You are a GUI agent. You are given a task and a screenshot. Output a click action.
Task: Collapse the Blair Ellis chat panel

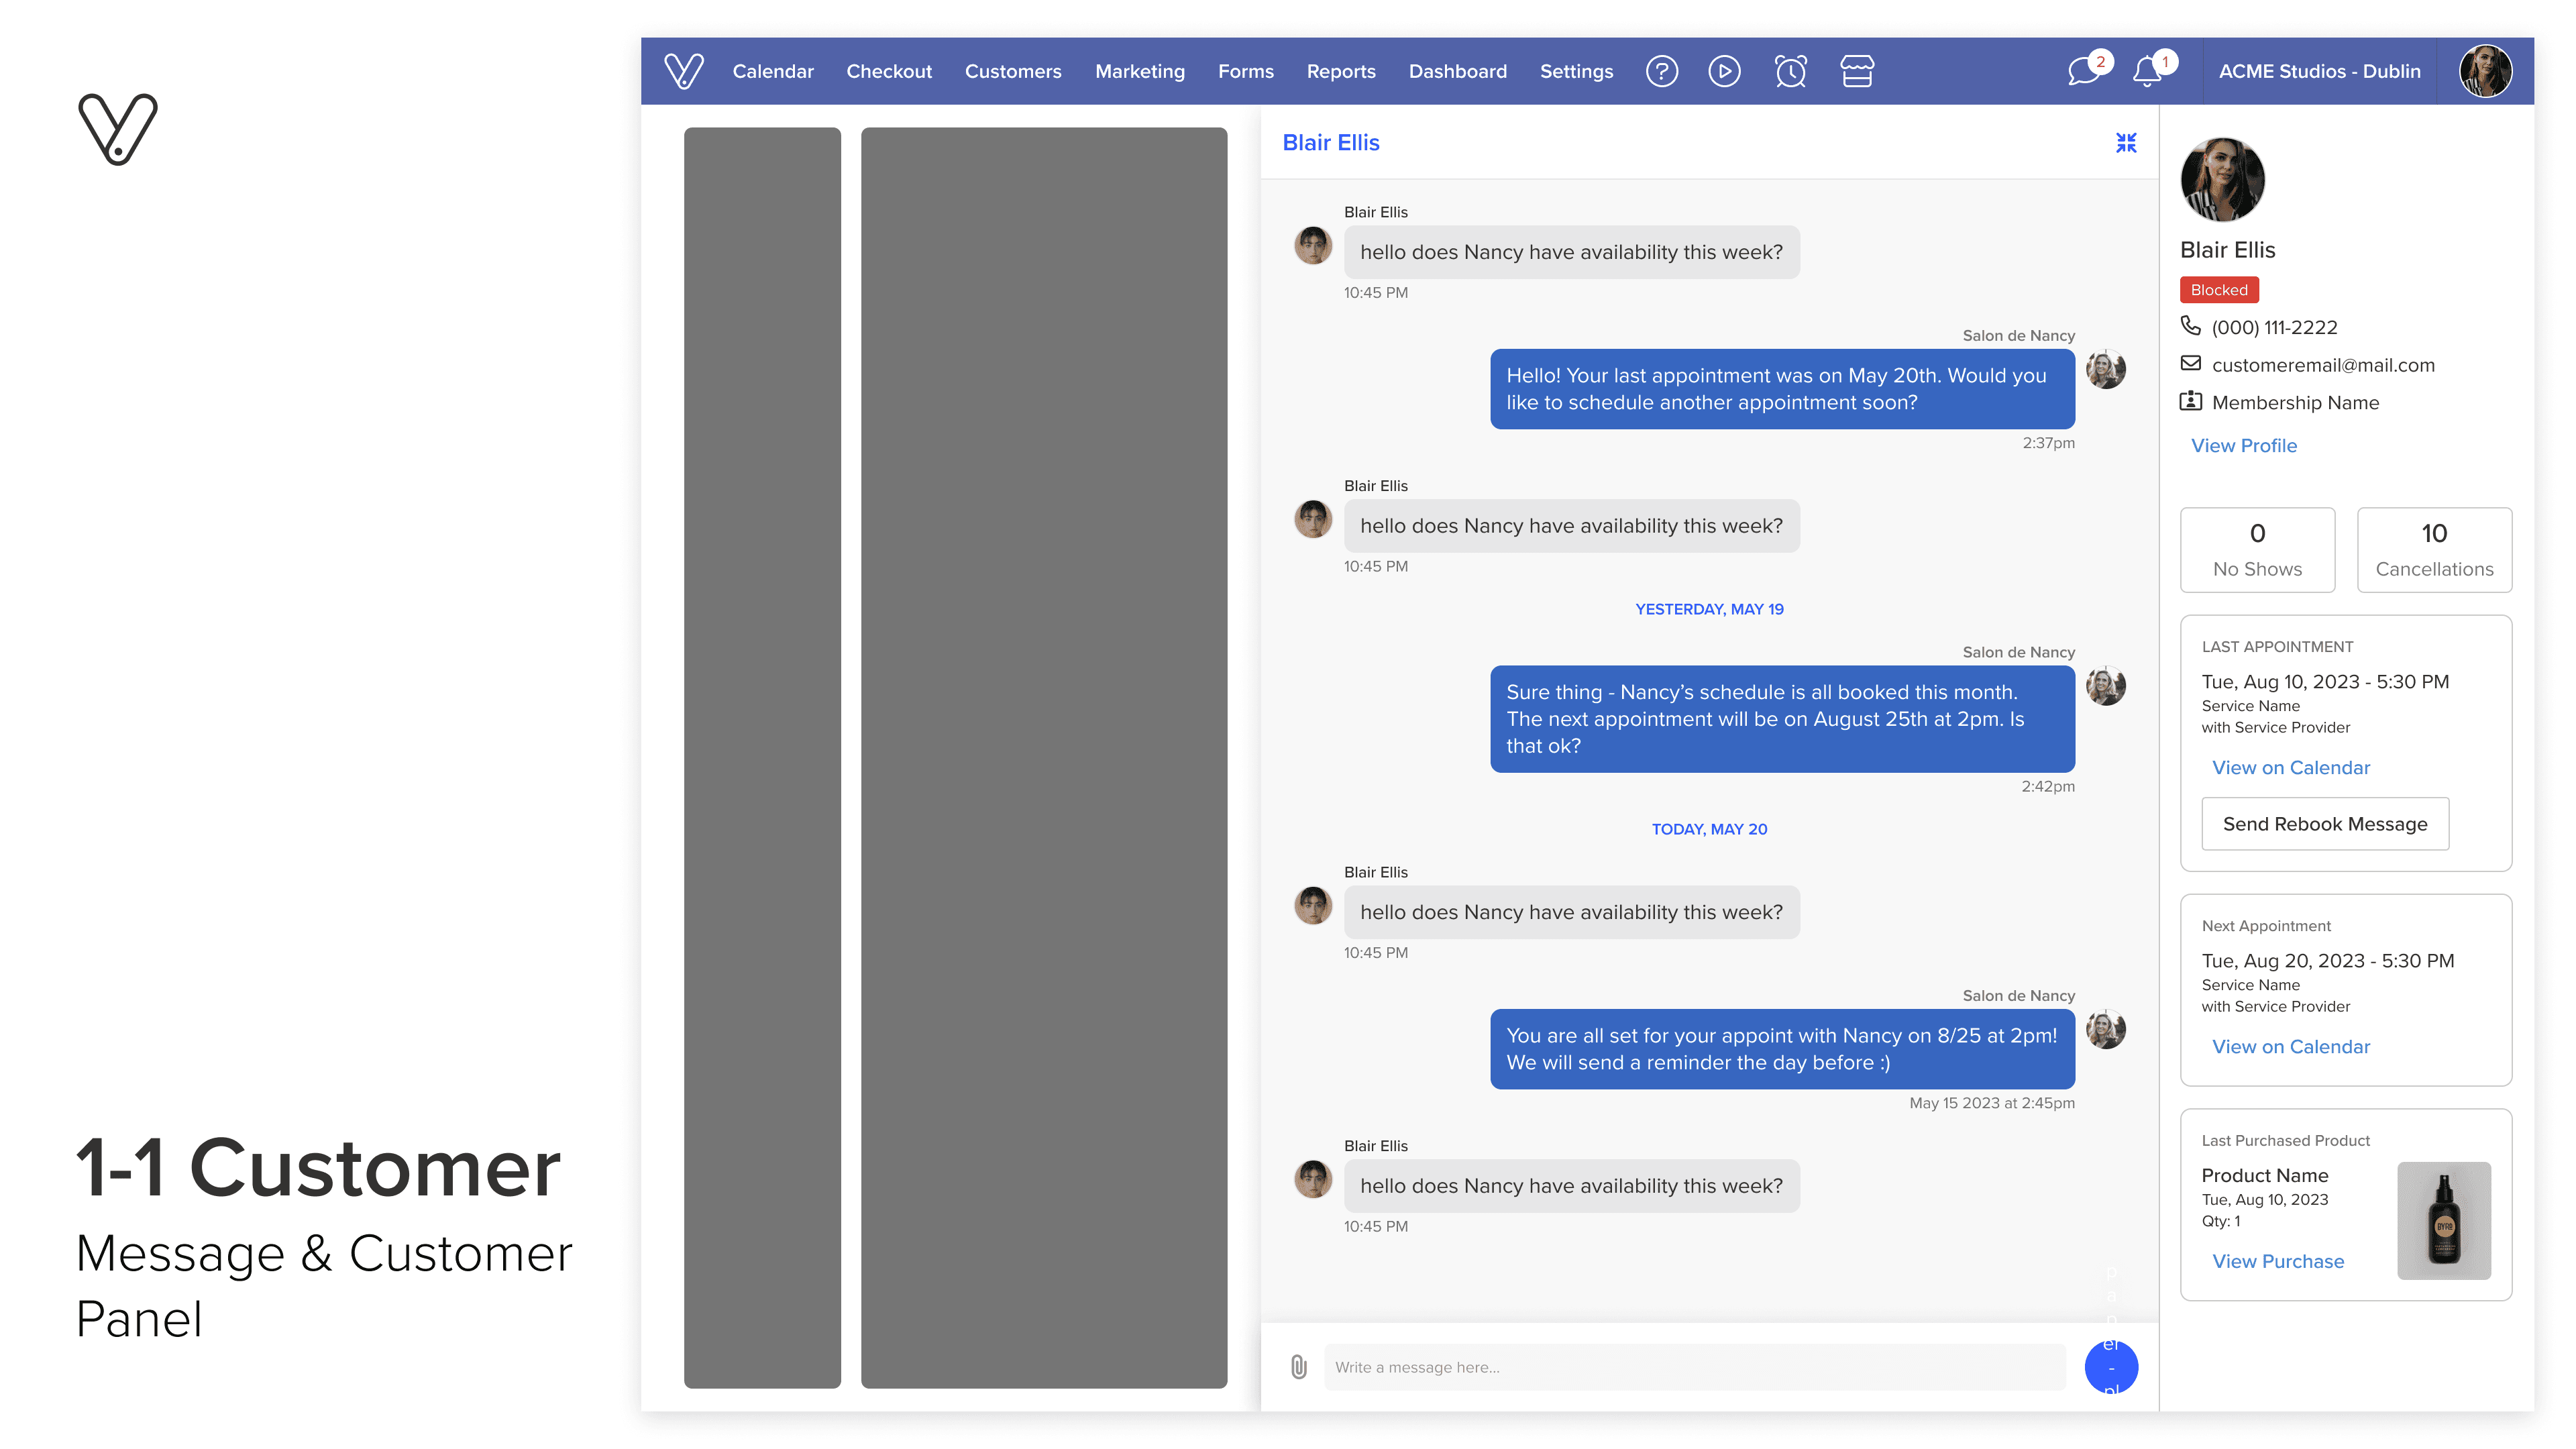click(2126, 143)
